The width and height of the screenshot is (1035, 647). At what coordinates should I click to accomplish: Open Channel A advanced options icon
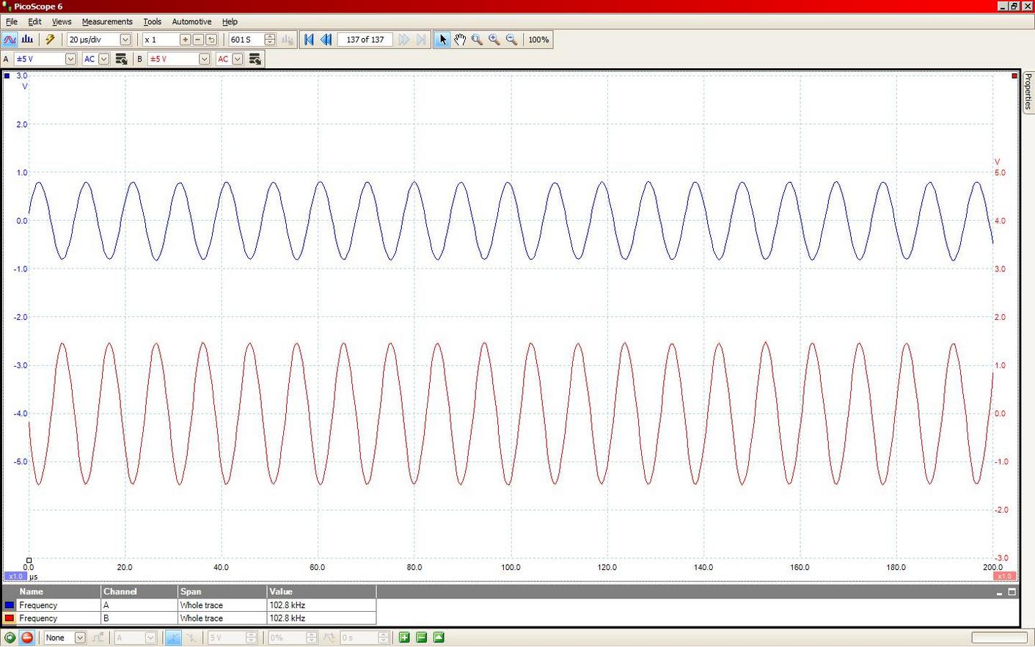(x=121, y=59)
